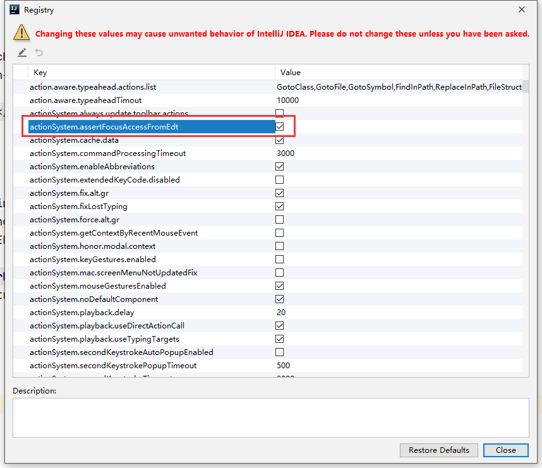Image resolution: width=542 pixels, height=468 pixels.
Task: Uncheck actionSystem.mouseGesturesEnabled checkbox
Action: (x=280, y=286)
